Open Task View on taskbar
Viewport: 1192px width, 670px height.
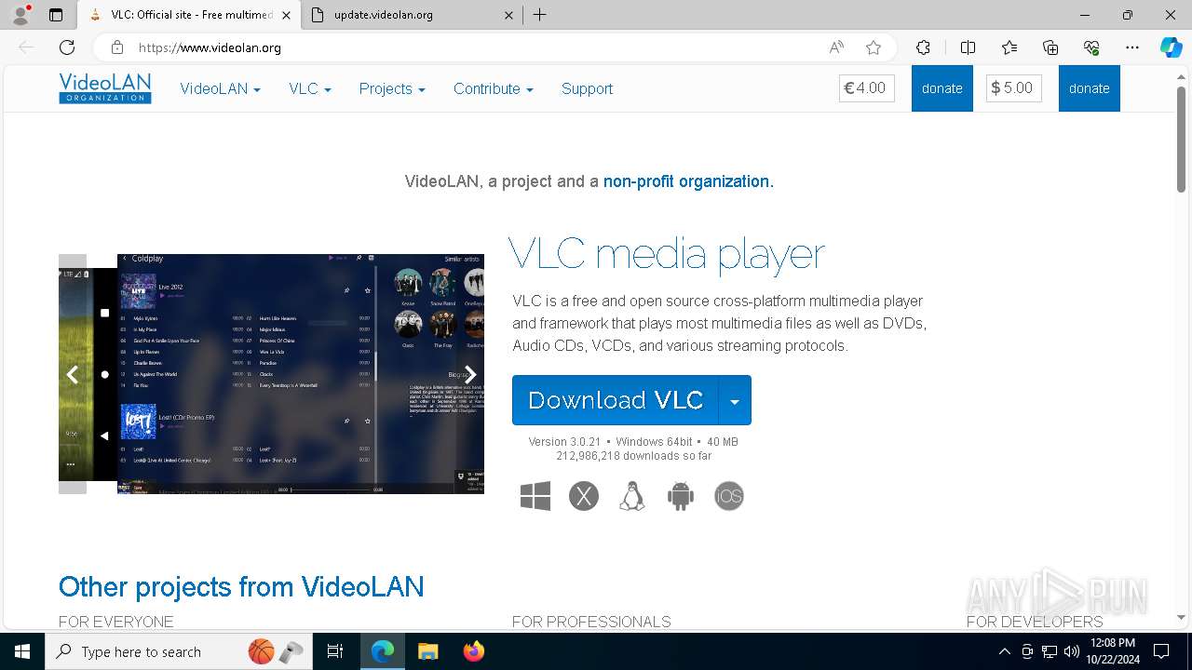[335, 651]
